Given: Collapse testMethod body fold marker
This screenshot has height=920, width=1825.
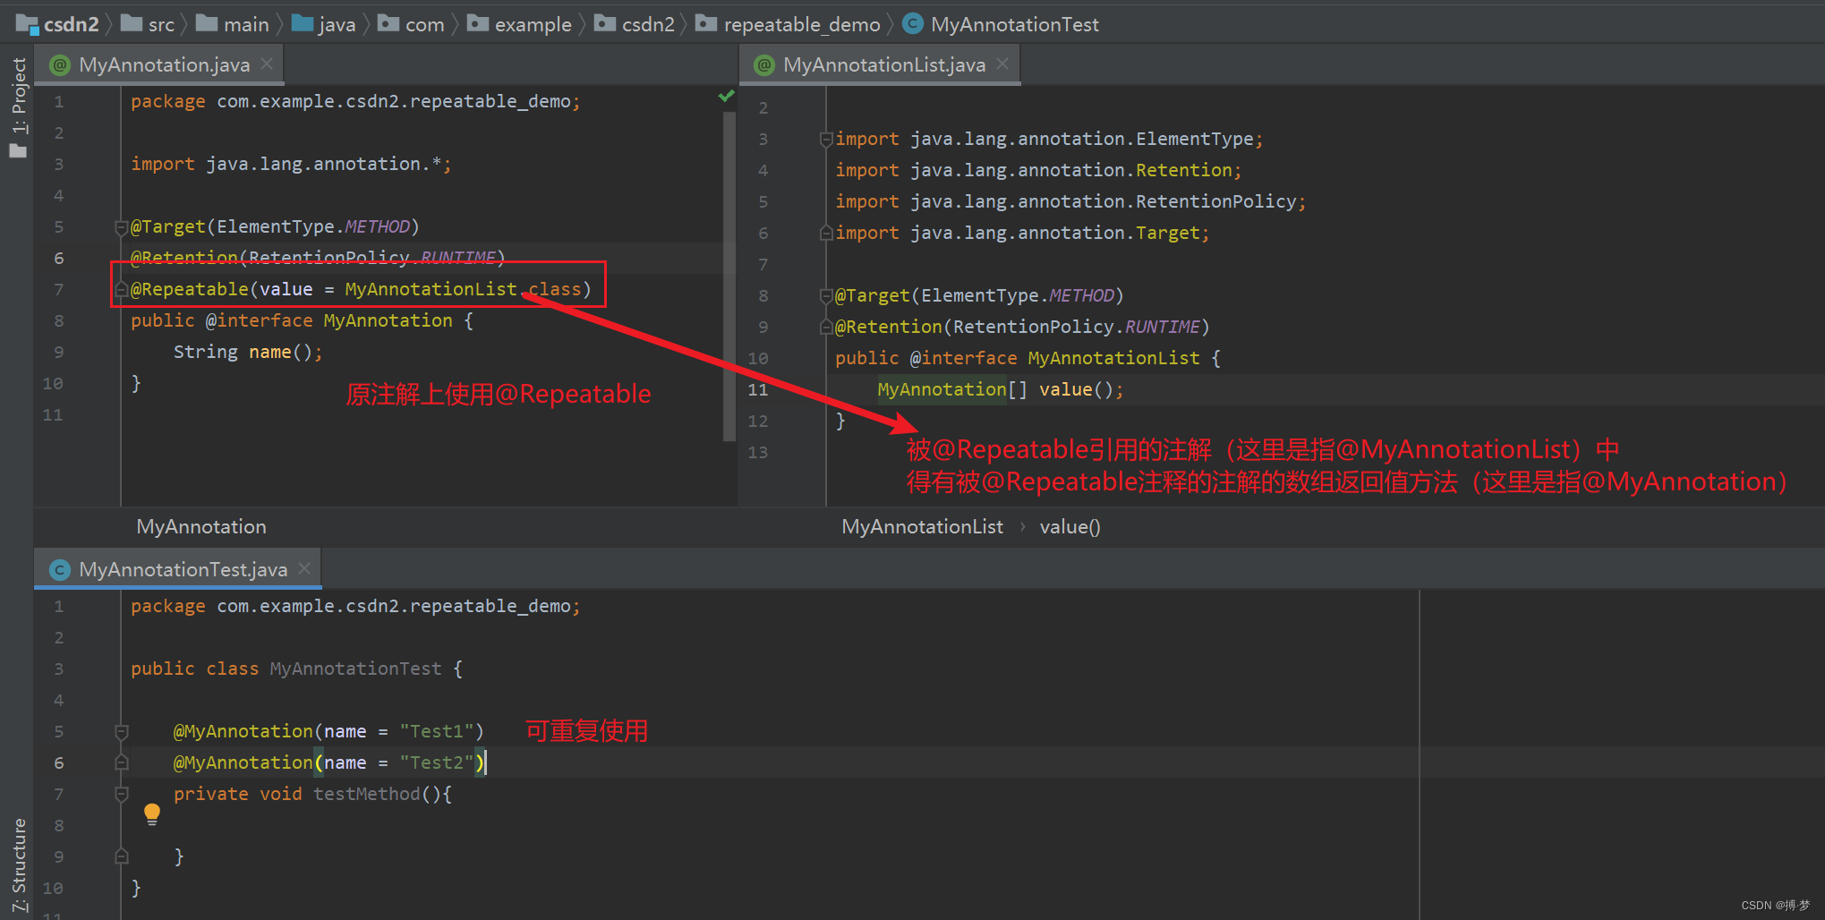Looking at the screenshot, I should pos(122,795).
